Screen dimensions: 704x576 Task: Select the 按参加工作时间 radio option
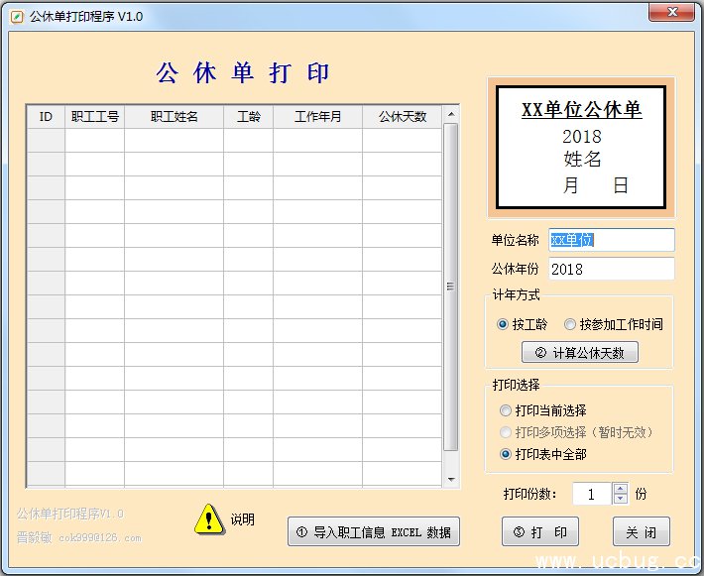570,324
